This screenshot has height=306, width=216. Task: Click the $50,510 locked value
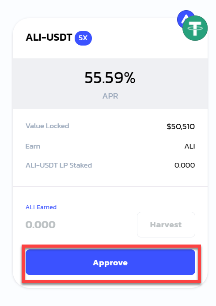coord(181,126)
